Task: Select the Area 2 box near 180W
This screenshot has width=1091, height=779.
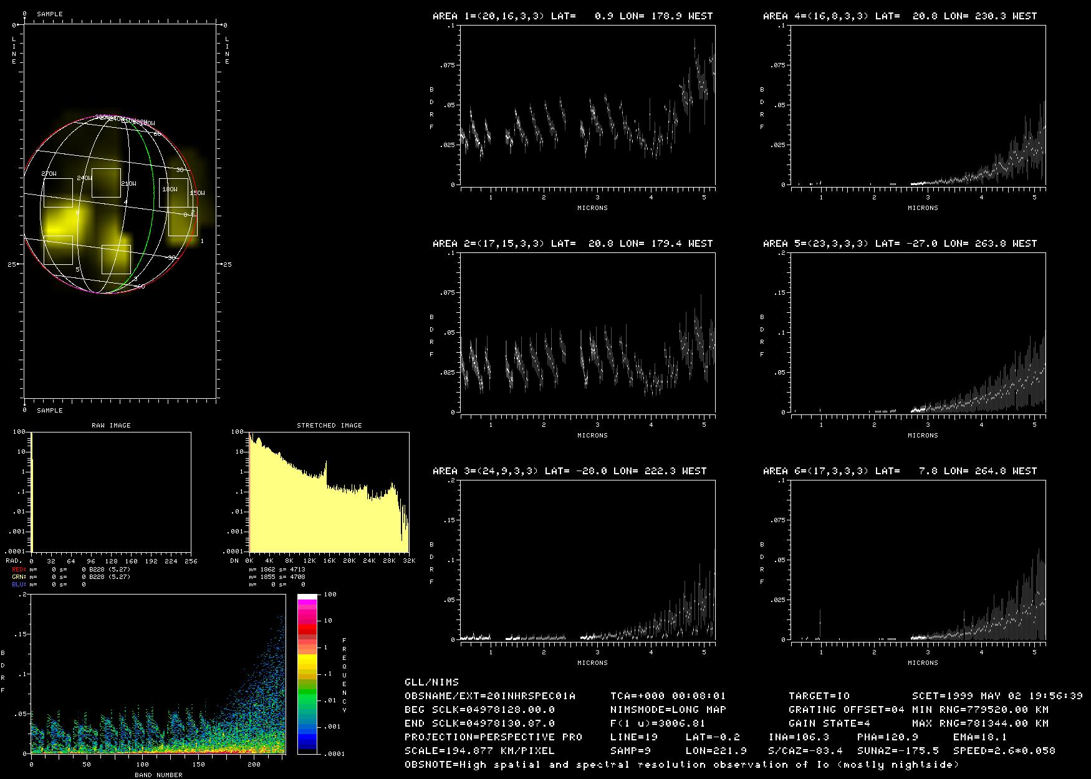Action: 173,193
